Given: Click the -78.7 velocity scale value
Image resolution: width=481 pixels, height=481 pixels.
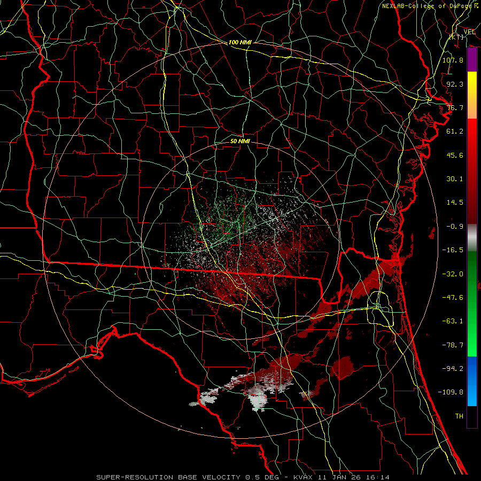Looking at the screenshot, I should (453, 345).
